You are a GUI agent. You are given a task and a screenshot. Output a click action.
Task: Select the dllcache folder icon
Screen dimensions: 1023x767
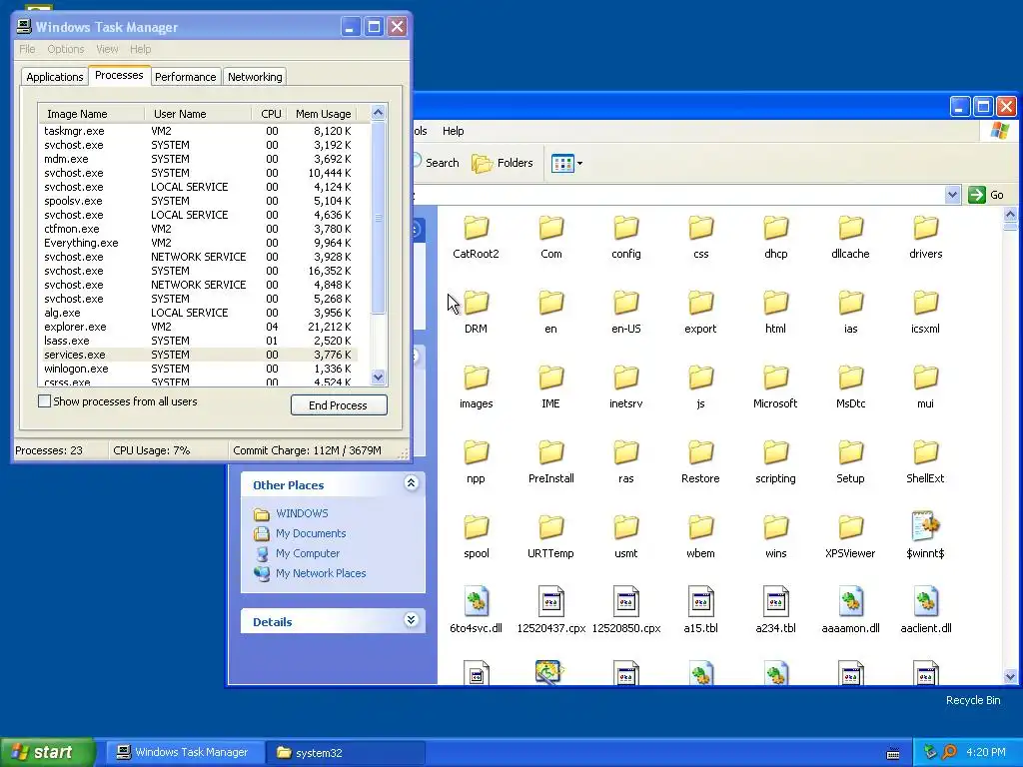pyautogui.click(x=851, y=229)
